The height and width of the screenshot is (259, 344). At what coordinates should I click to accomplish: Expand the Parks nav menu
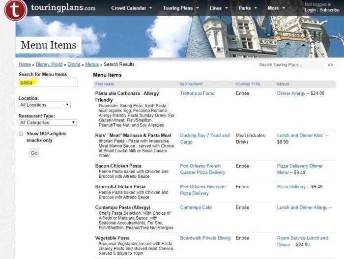pos(248,8)
